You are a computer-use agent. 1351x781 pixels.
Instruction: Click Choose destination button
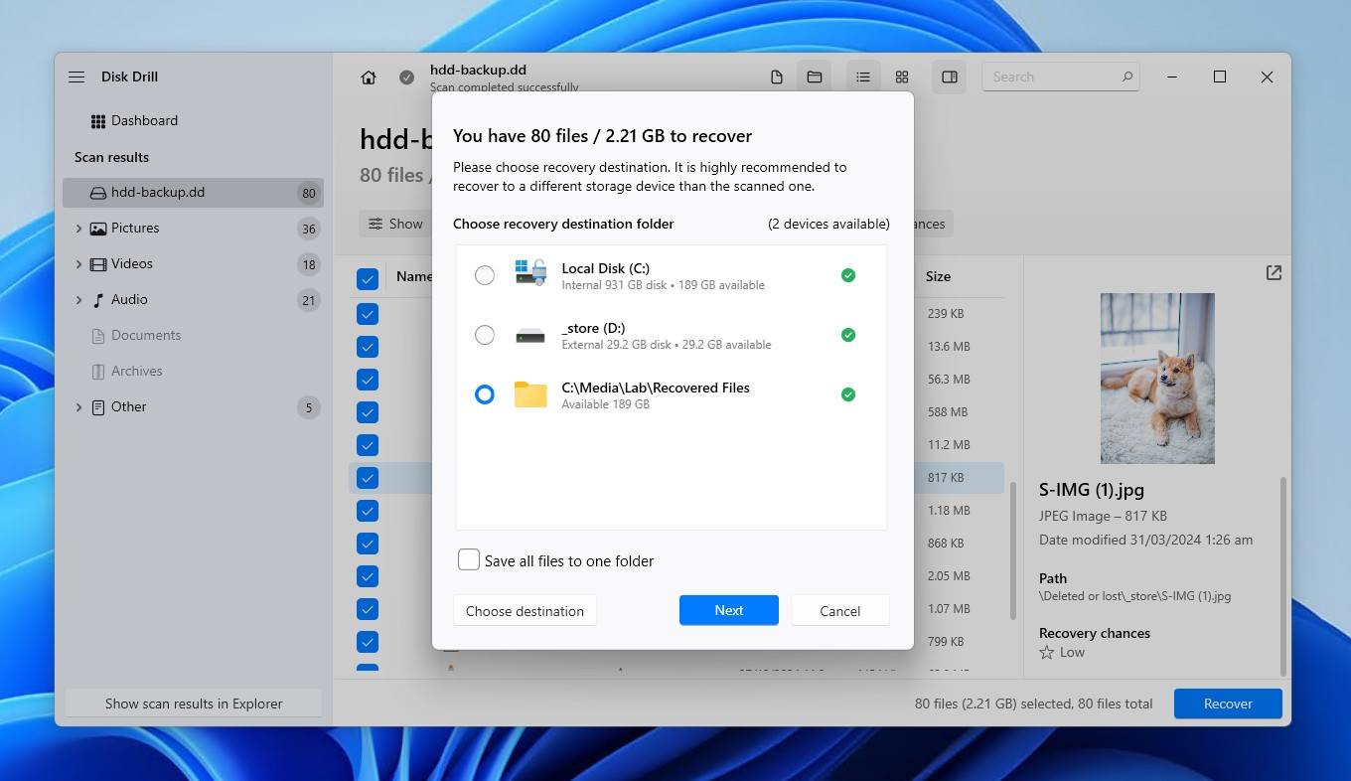[x=525, y=610]
